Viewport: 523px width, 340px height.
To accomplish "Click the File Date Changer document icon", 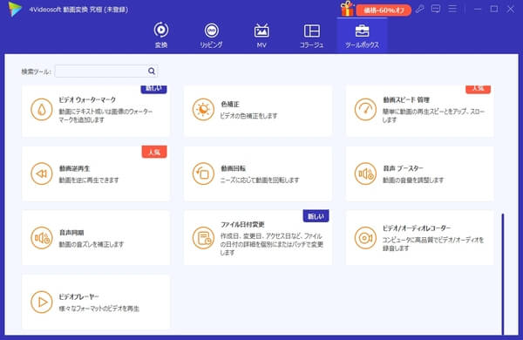I will [x=203, y=238].
